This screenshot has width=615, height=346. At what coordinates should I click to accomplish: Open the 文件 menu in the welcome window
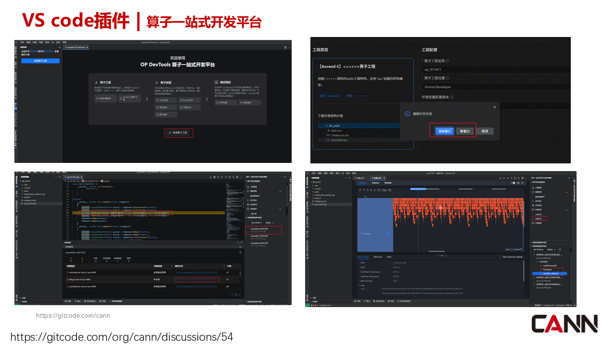click(22, 42)
